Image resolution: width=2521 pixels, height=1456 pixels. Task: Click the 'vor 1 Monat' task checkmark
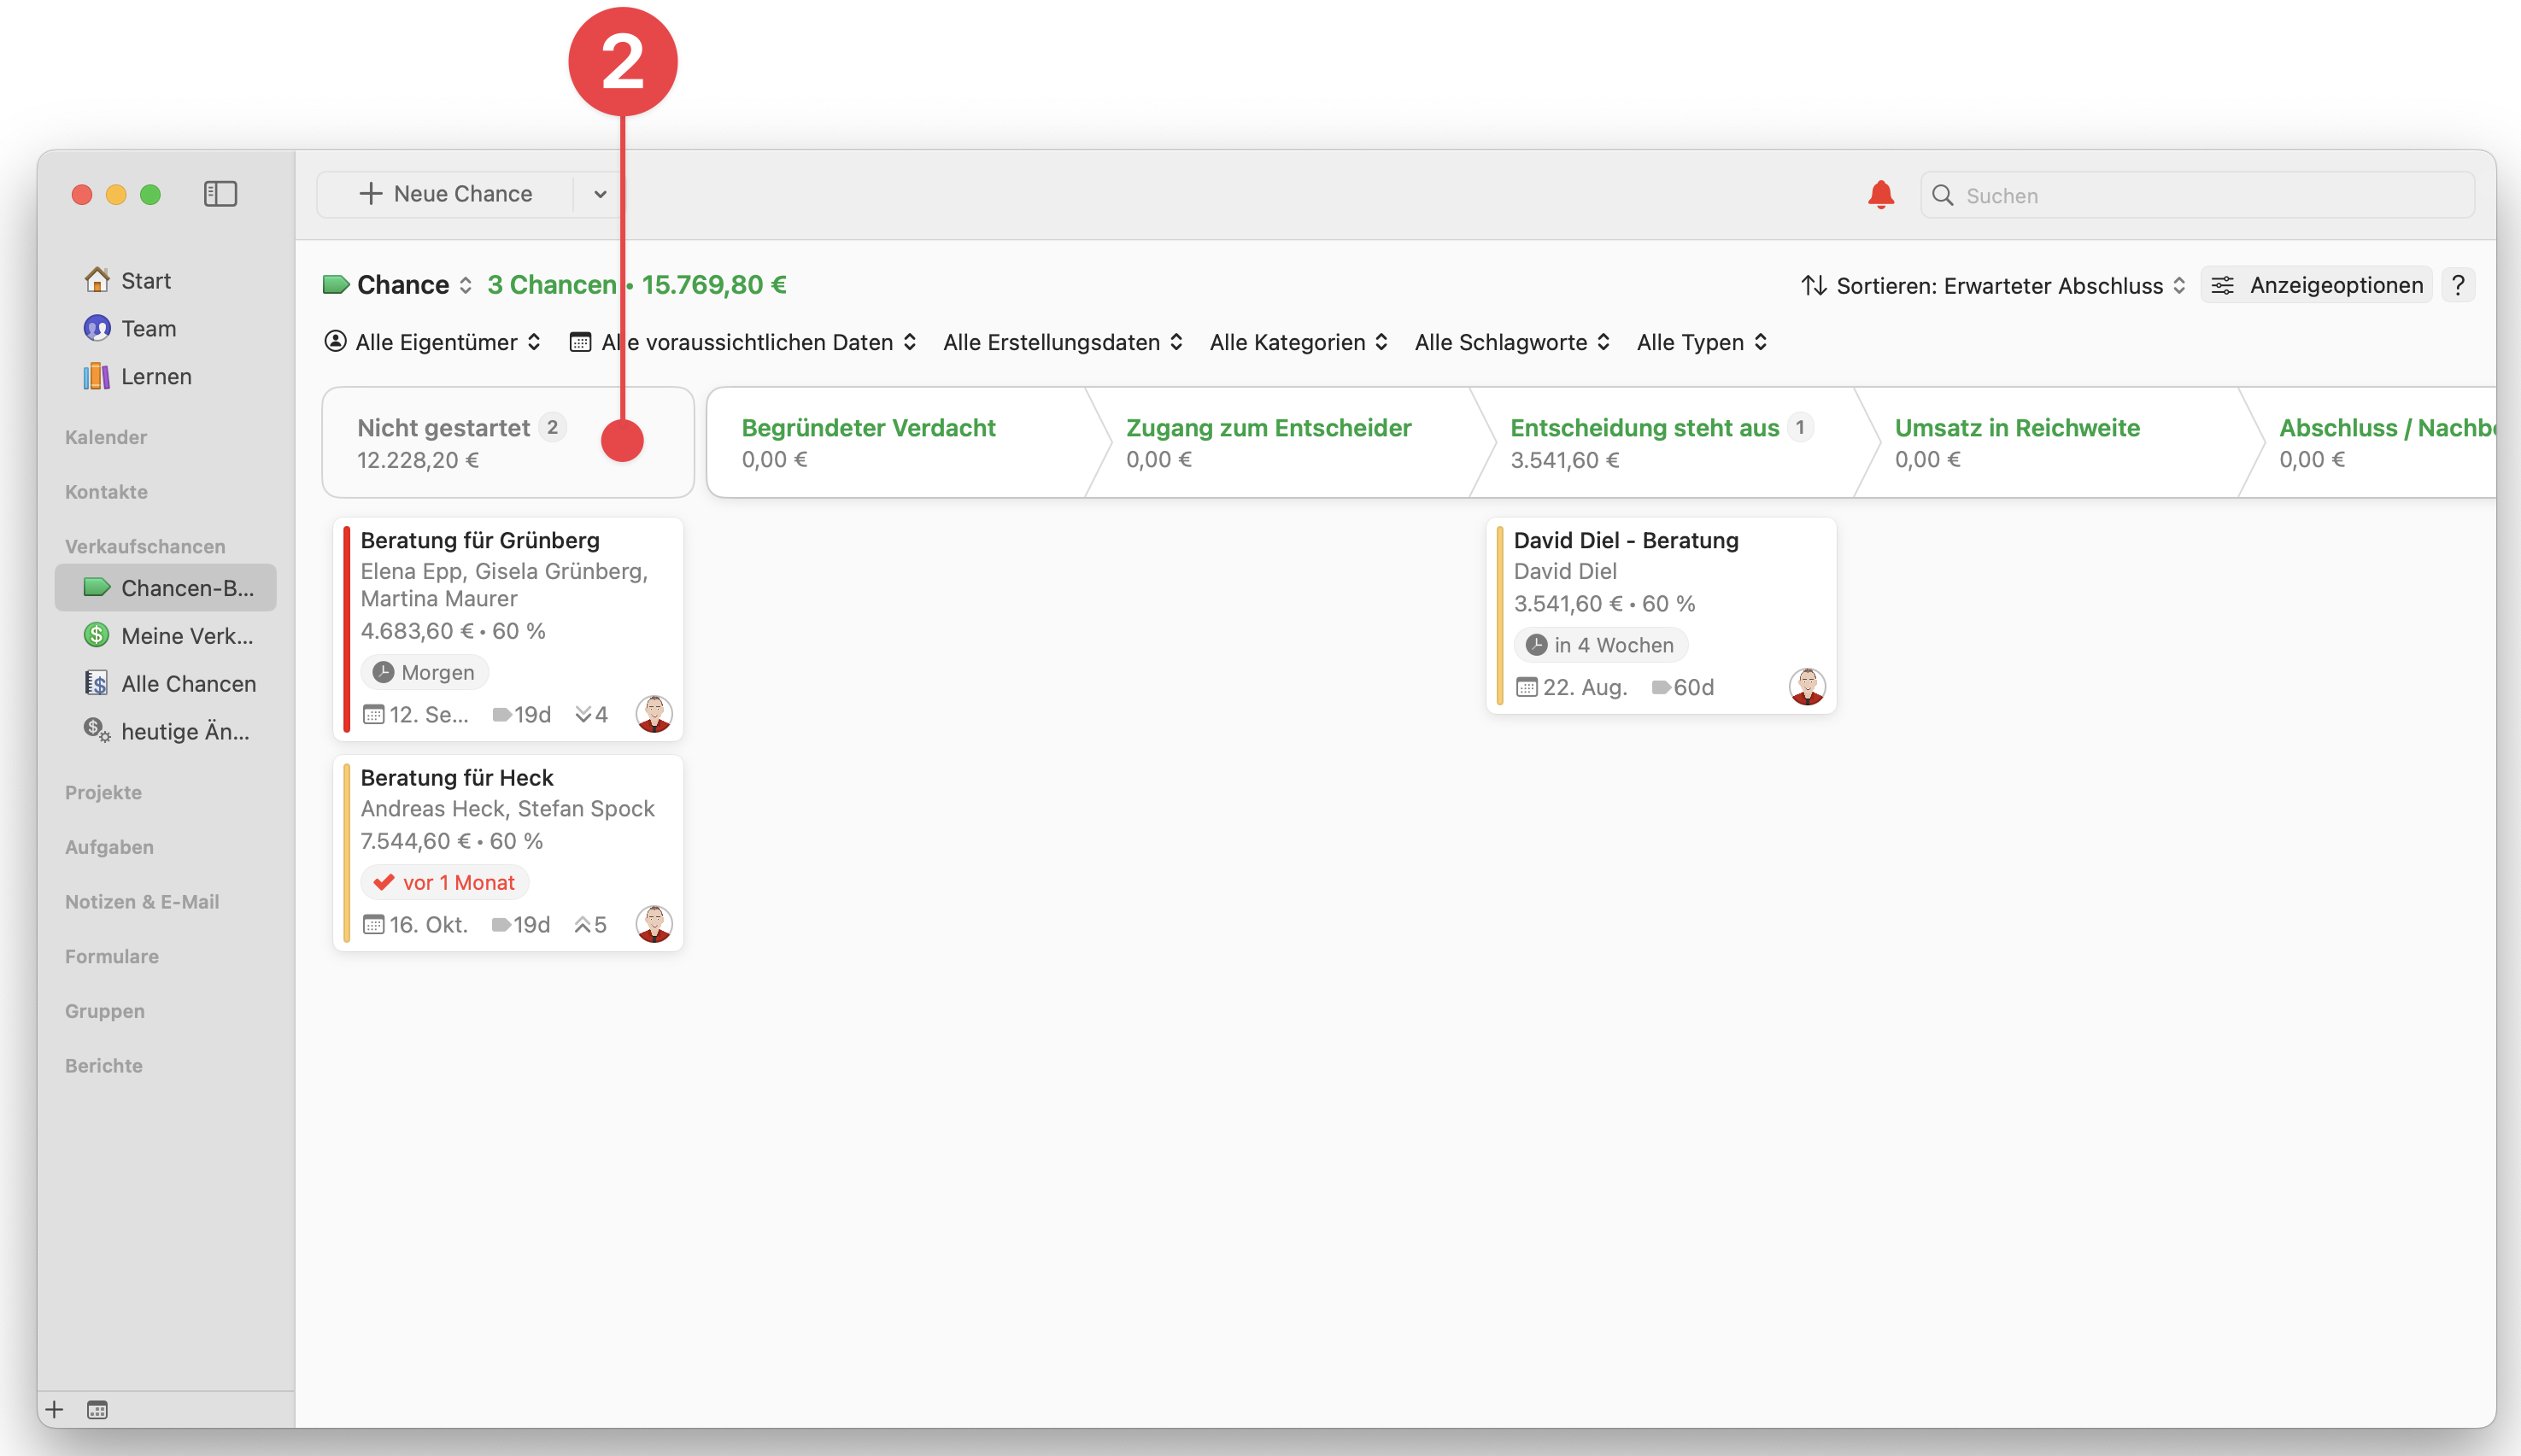(x=384, y=882)
